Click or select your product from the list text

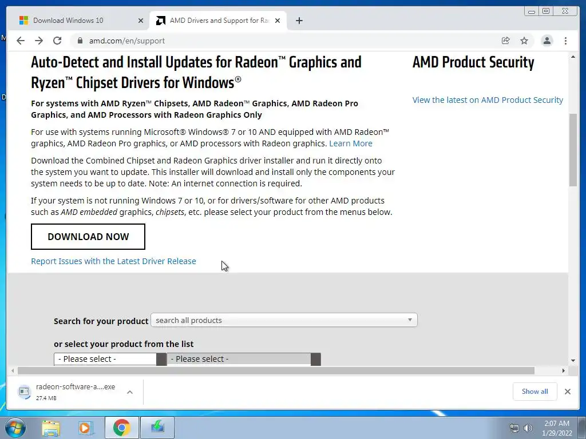click(x=124, y=344)
